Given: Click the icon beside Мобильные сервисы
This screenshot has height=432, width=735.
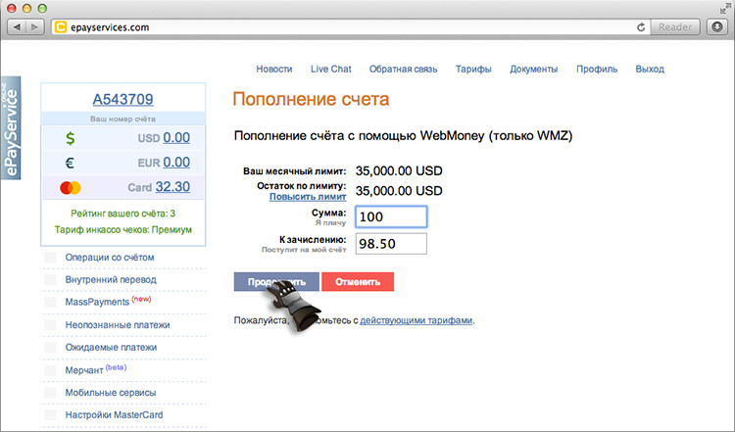Looking at the screenshot, I should click(x=50, y=393).
